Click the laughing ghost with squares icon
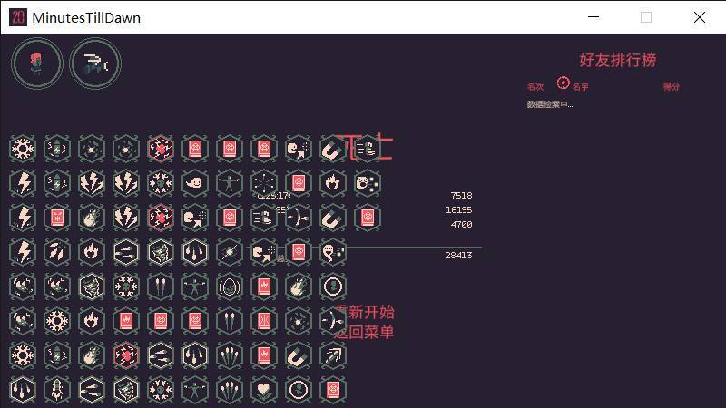Viewport: 726px width, 408px height. pyautogui.click(x=333, y=252)
